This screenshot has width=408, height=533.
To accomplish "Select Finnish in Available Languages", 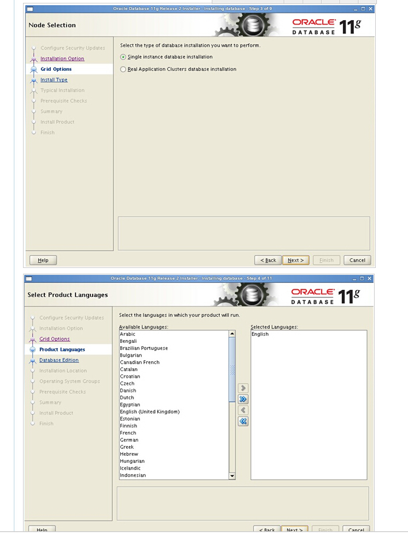I will pos(174,426).
